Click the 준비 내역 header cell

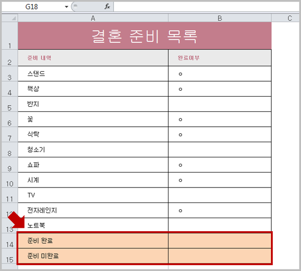(x=93, y=58)
